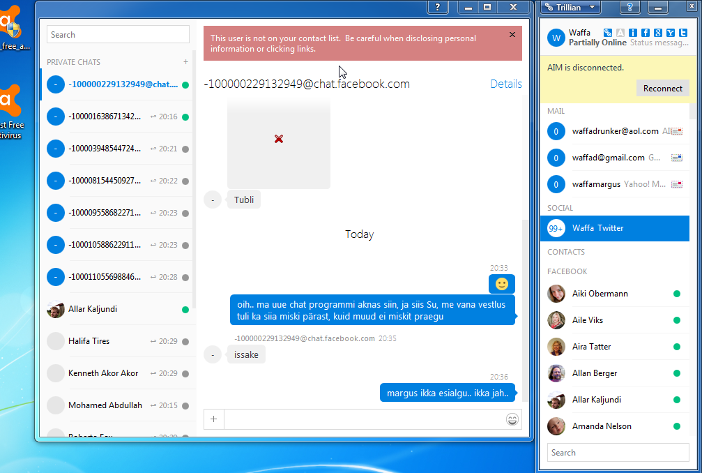Click the Google Talk account icon in the header

point(657,33)
